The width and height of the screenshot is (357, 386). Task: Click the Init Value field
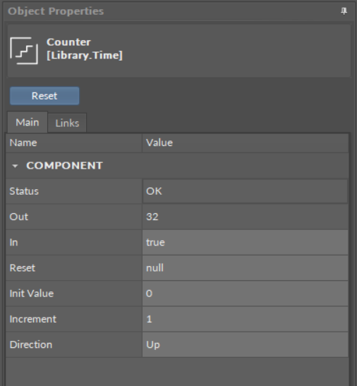click(x=246, y=294)
